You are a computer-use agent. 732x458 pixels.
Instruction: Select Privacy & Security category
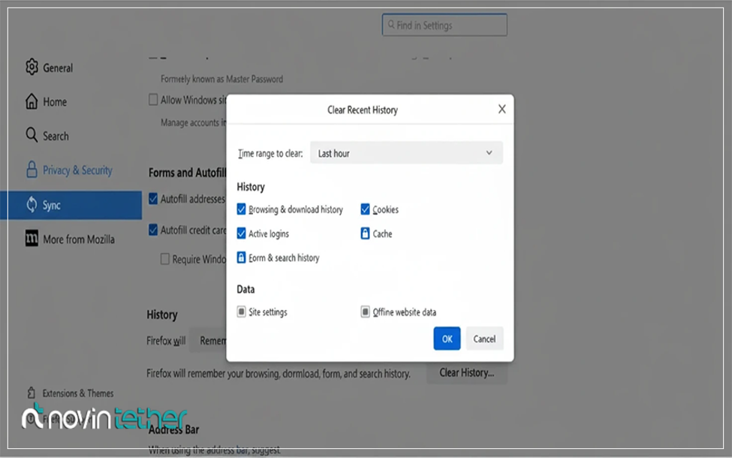(77, 170)
